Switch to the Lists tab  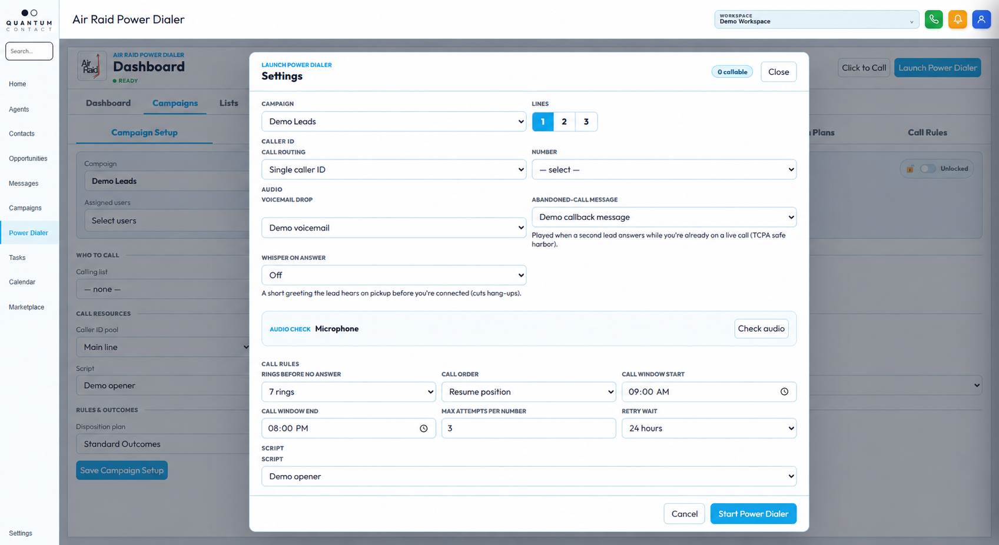click(229, 103)
